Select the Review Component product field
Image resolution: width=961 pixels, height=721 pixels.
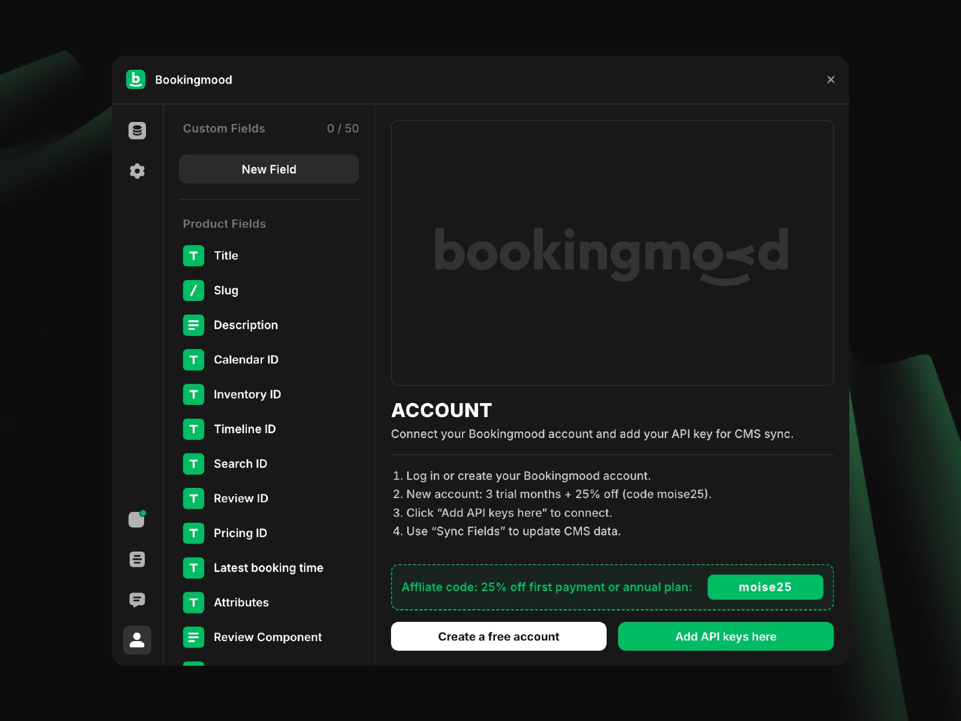(267, 637)
